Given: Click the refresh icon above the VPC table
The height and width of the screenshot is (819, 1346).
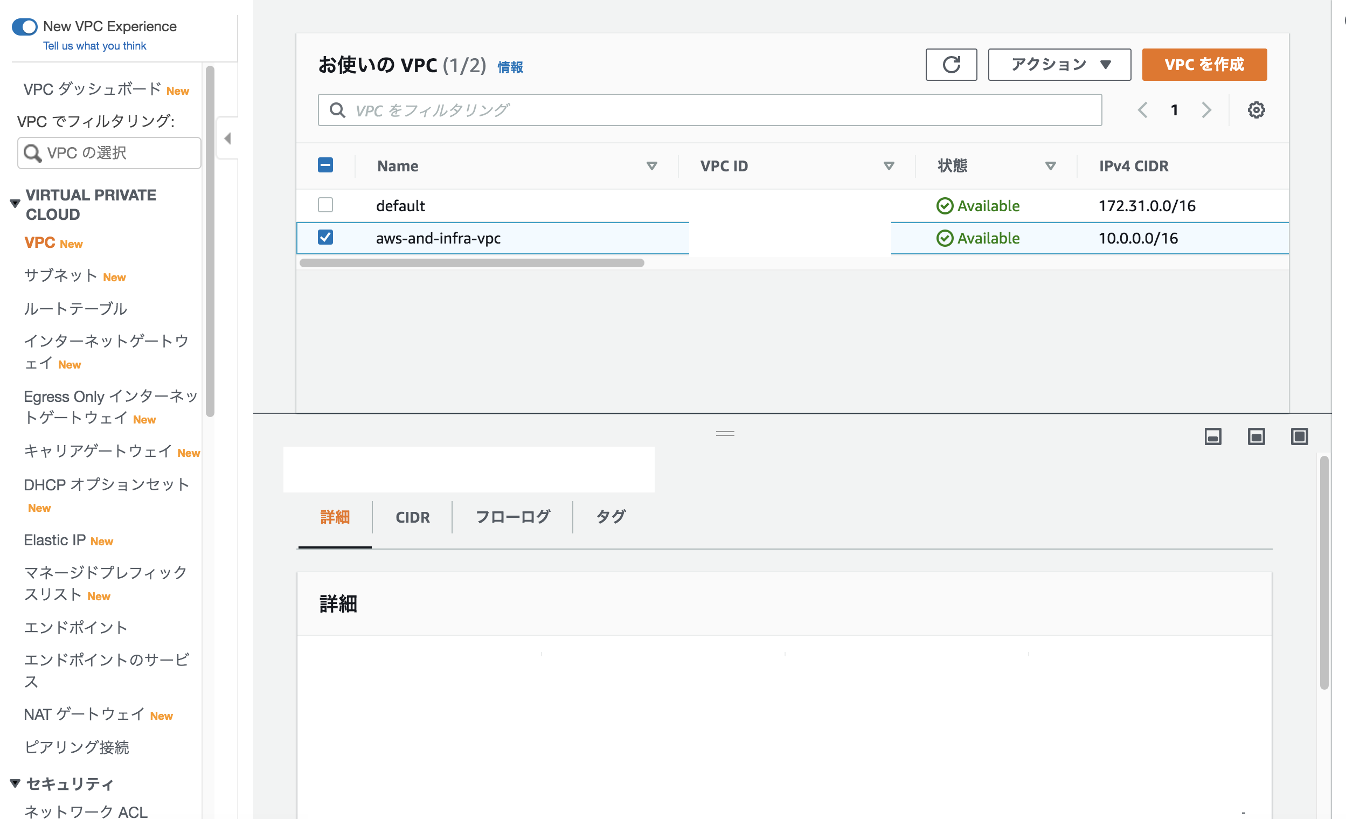Looking at the screenshot, I should pyautogui.click(x=952, y=65).
